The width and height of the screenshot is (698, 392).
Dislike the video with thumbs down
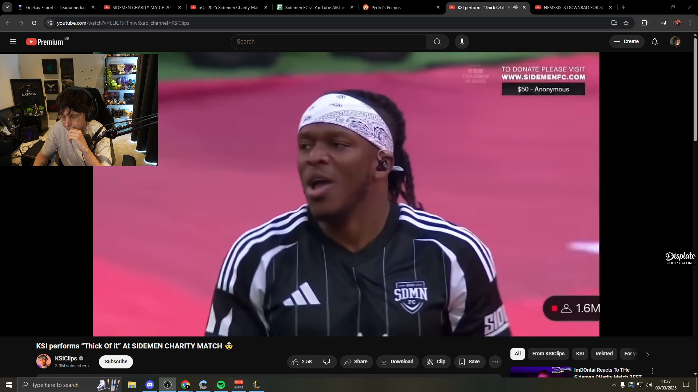(327, 362)
